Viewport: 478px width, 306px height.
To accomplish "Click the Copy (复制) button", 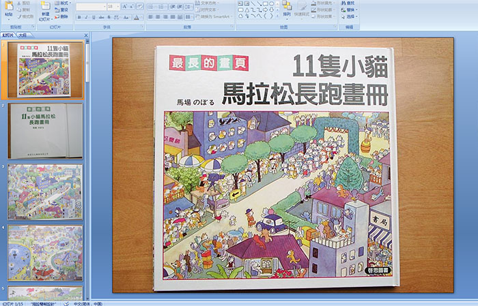I will pyautogui.click(x=24, y=10).
